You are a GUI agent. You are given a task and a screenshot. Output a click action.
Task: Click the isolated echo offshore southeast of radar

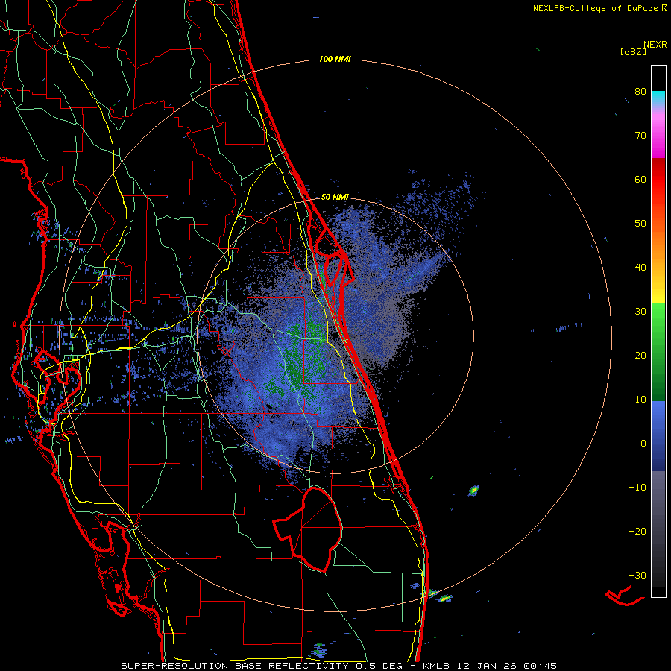[473, 490]
